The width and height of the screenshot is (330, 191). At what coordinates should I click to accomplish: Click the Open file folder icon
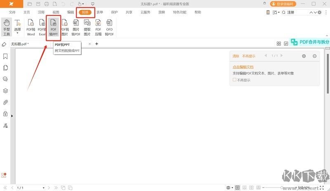[30, 4]
